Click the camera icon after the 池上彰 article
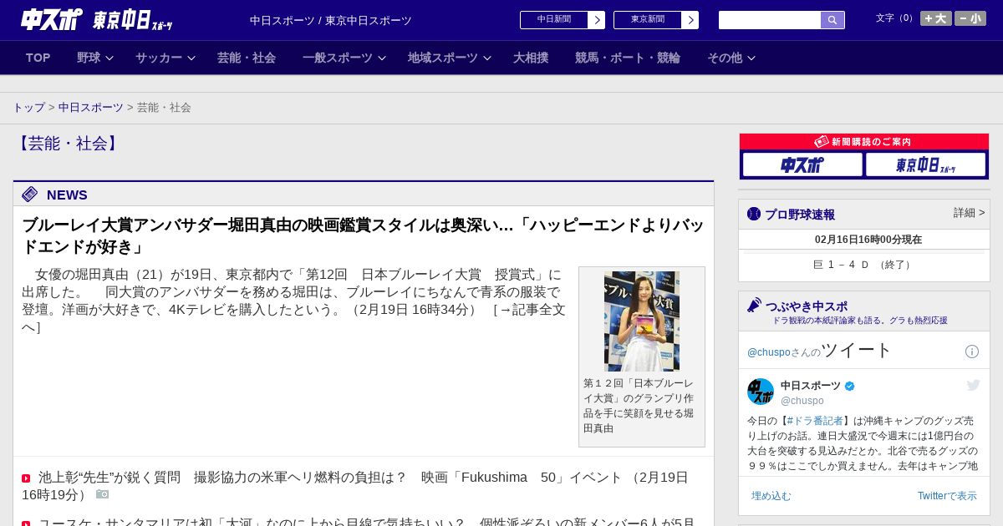This screenshot has width=1003, height=526. [x=102, y=494]
